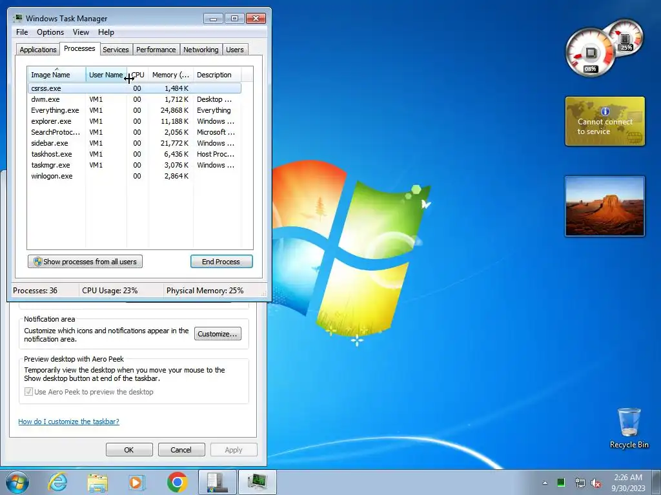This screenshot has height=495, width=661.
Task: Click the Customize... button for notification area
Action: pyautogui.click(x=218, y=334)
